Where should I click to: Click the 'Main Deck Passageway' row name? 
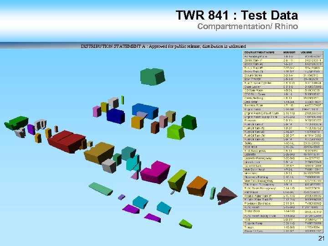pos(259,181)
